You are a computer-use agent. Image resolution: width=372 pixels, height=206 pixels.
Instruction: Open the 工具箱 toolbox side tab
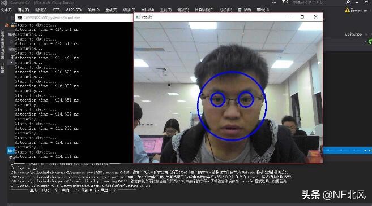point(2,68)
